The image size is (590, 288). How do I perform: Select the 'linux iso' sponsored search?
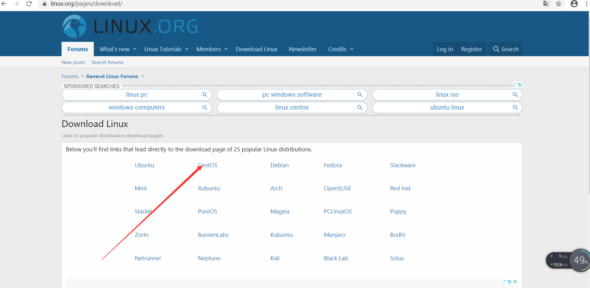tap(447, 95)
